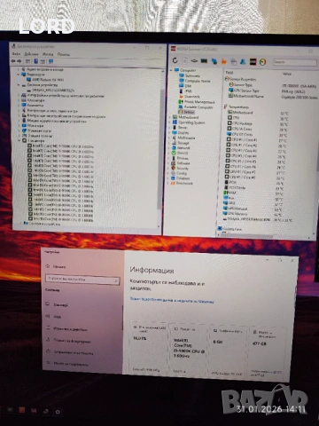This screenshot has width=319, height=426.
Task: Collapse the Процесори category in Device Manager
Action: point(19,141)
